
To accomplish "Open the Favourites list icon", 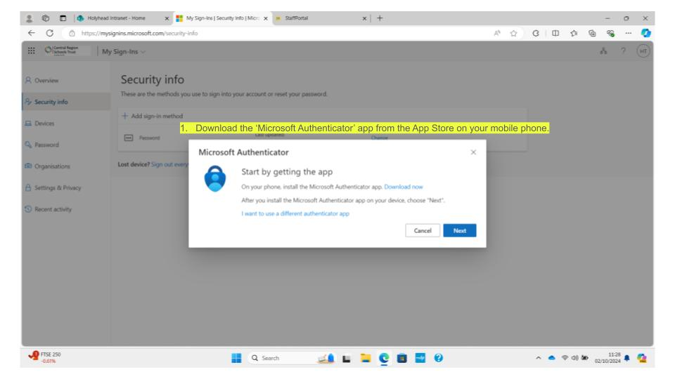I will pyautogui.click(x=574, y=33).
